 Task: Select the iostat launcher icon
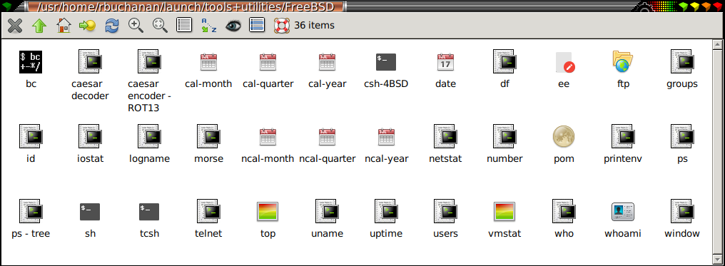click(90, 136)
